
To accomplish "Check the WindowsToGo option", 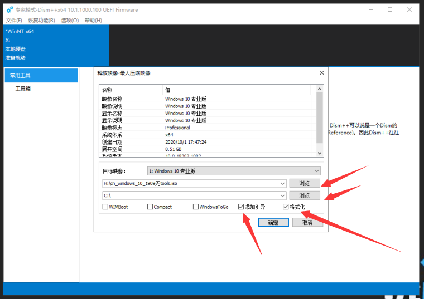I will pos(196,207).
